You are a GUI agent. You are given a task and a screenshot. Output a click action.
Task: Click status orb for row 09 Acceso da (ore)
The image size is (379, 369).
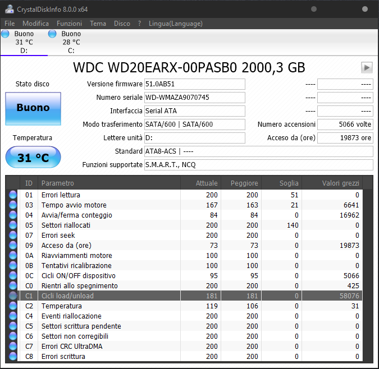(13, 246)
